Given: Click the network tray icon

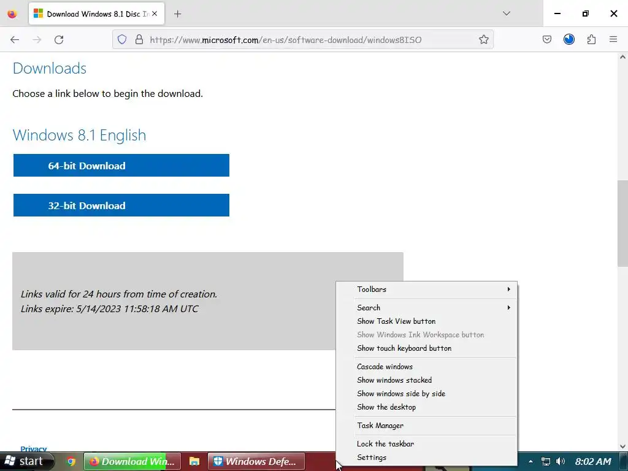Looking at the screenshot, I should (545, 461).
